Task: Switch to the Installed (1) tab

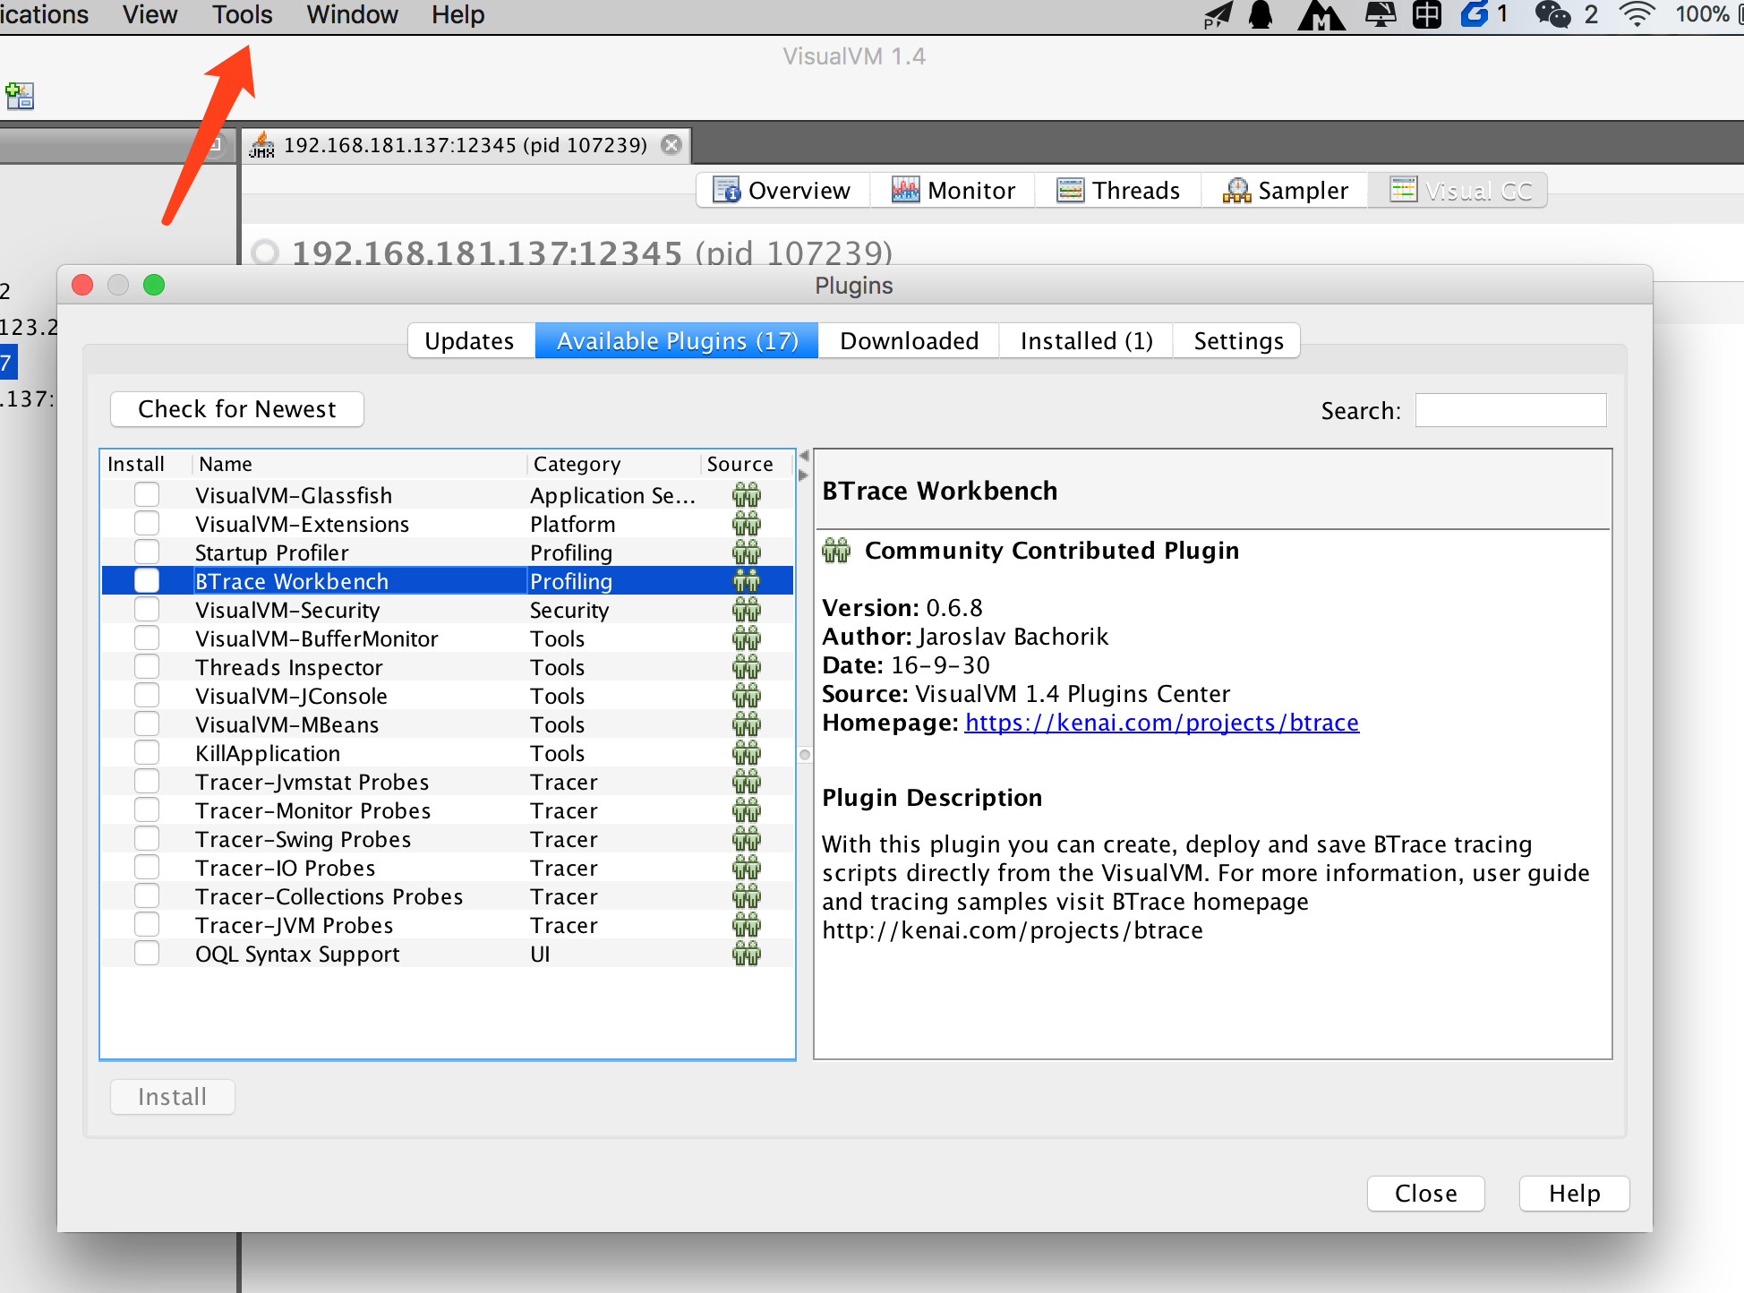Action: click(1086, 341)
